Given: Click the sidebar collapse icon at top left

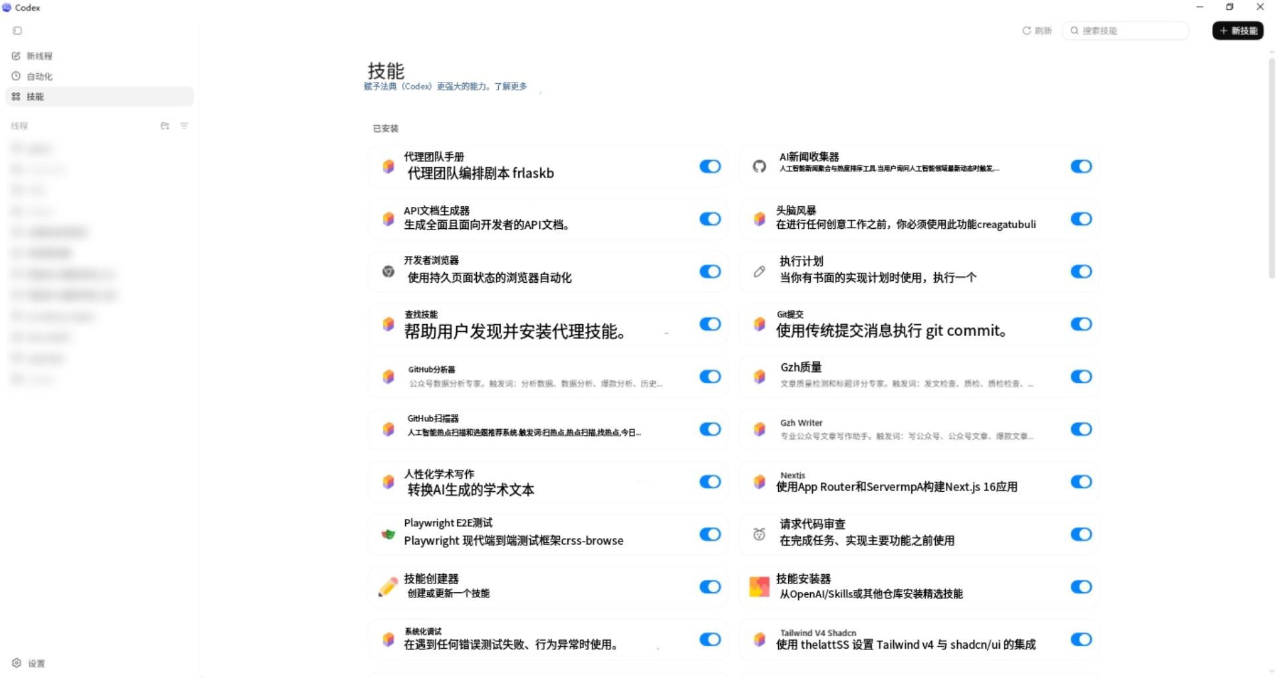Looking at the screenshot, I should [x=17, y=31].
